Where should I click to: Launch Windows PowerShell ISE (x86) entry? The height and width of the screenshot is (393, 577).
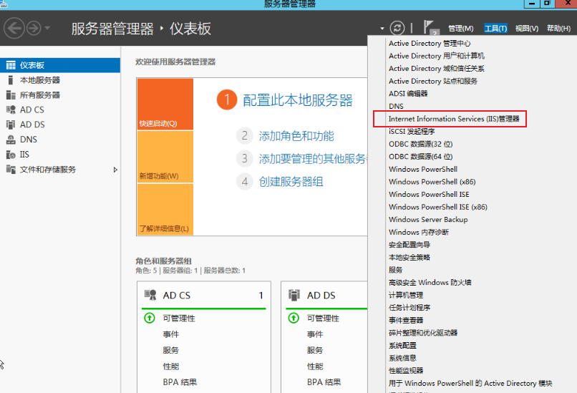tap(438, 207)
